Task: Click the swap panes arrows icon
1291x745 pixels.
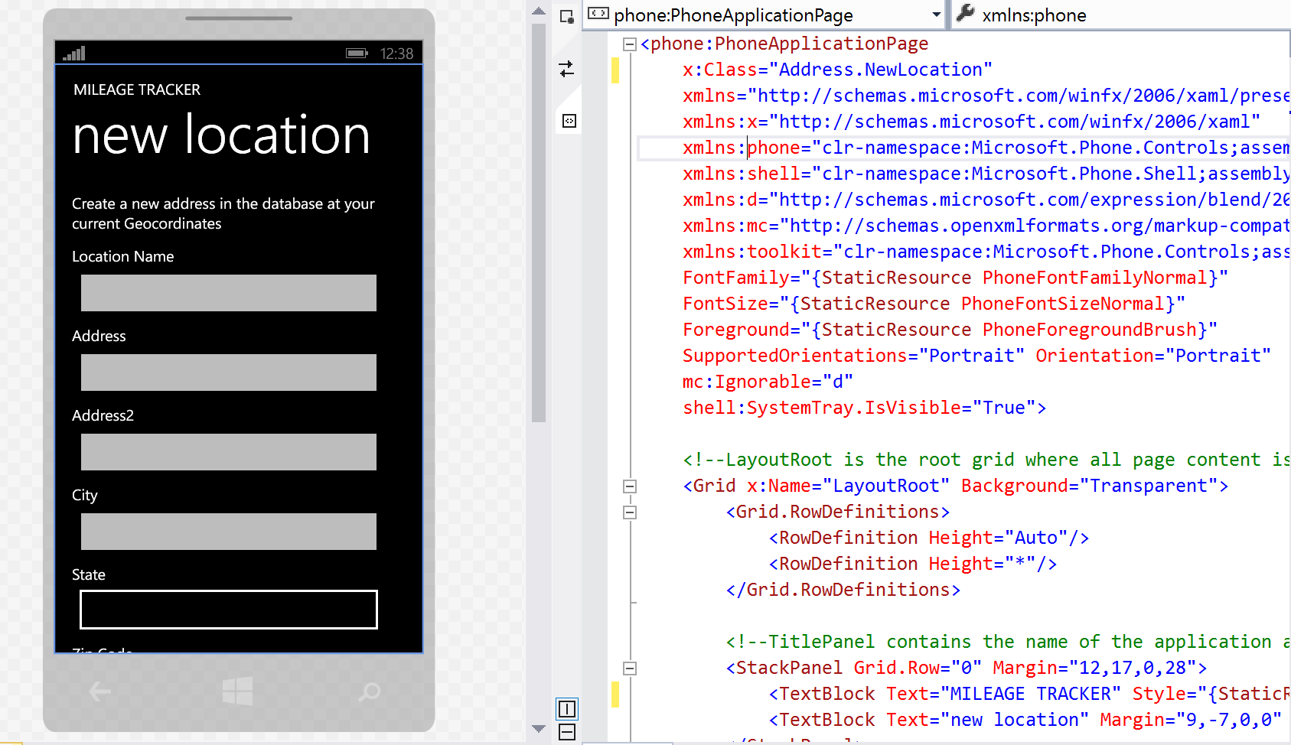Action: click(566, 69)
